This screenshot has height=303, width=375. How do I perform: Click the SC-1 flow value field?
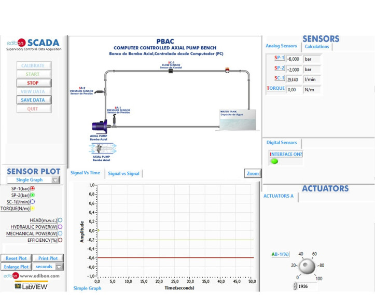pos(294,79)
